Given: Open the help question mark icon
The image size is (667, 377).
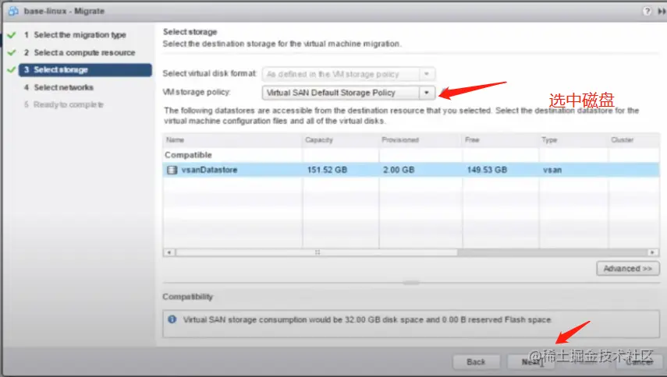Looking at the screenshot, I should [647, 12].
